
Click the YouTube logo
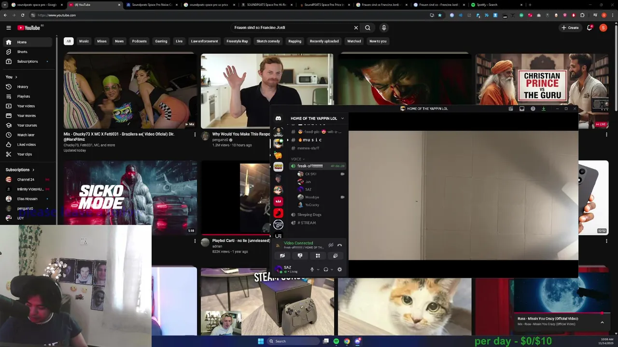tap(29, 27)
